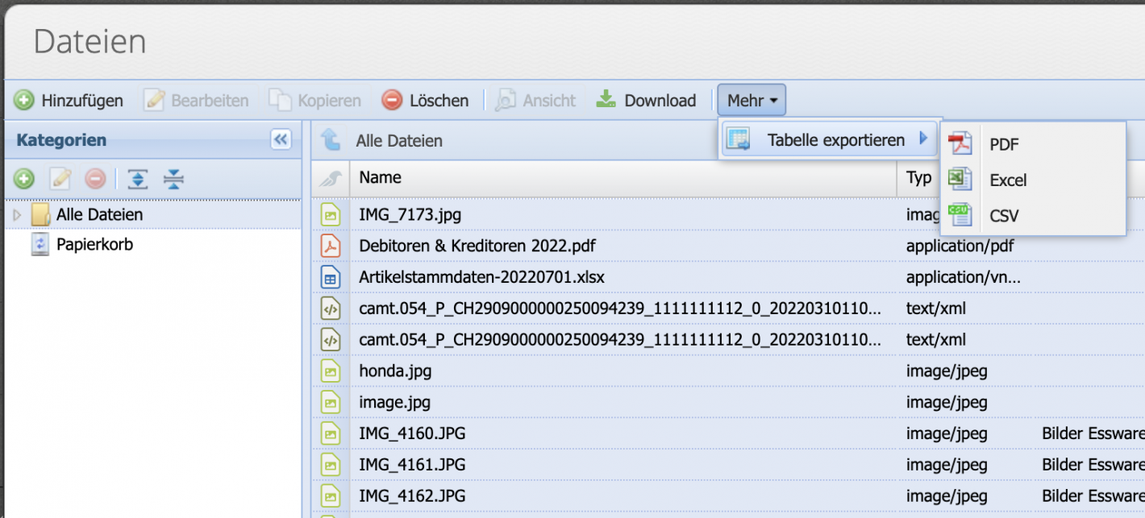This screenshot has height=518, width=1145.
Task: Click the image icon next to honda.jpg
Action: (x=330, y=371)
